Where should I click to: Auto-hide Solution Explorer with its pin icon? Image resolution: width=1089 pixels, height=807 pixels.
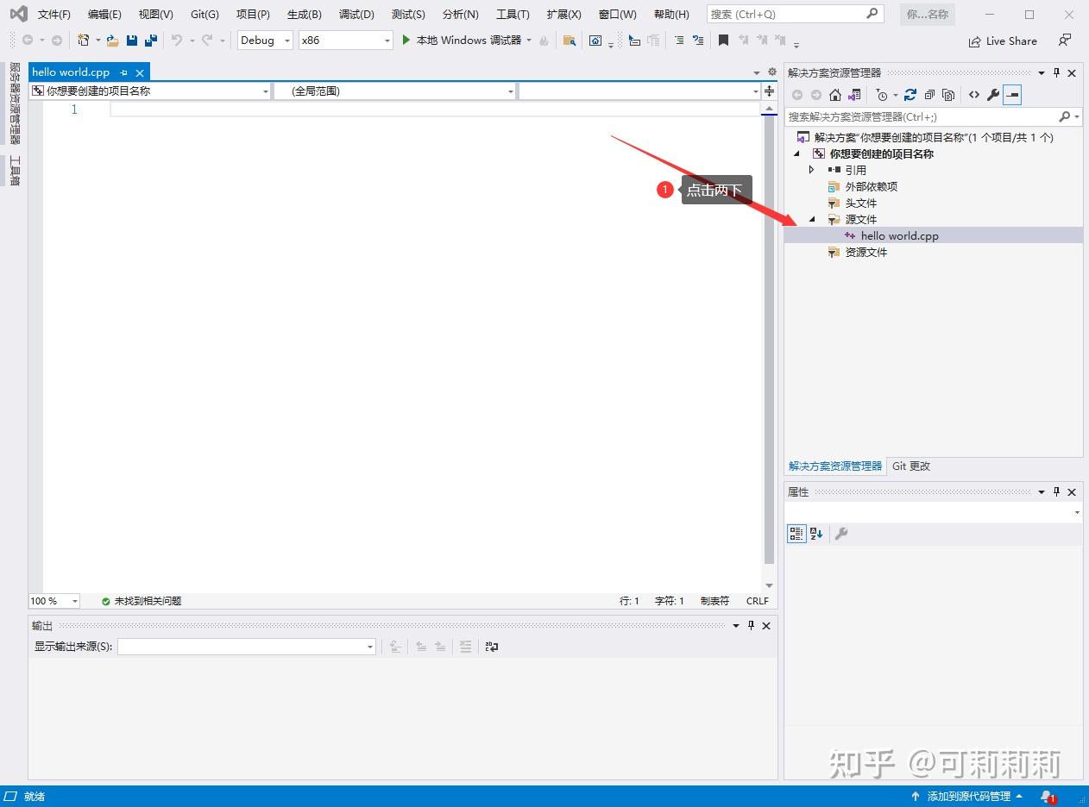[x=1056, y=72]
